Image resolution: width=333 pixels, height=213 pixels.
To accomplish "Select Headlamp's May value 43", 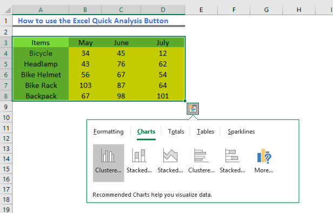I will (85, 64).
